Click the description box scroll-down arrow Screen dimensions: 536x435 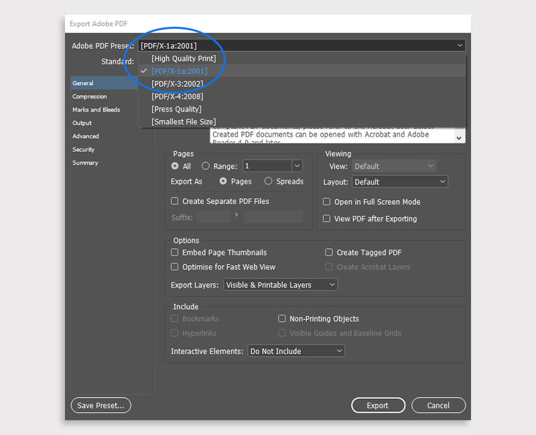459,138
